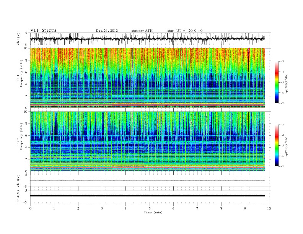Click inside the ch.2 spectrogram panel
This screenshot has height=234, width=303.
coord(147,141)
